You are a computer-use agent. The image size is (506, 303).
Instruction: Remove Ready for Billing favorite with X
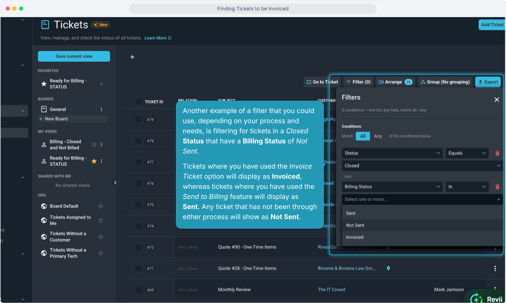click(101, 84)
